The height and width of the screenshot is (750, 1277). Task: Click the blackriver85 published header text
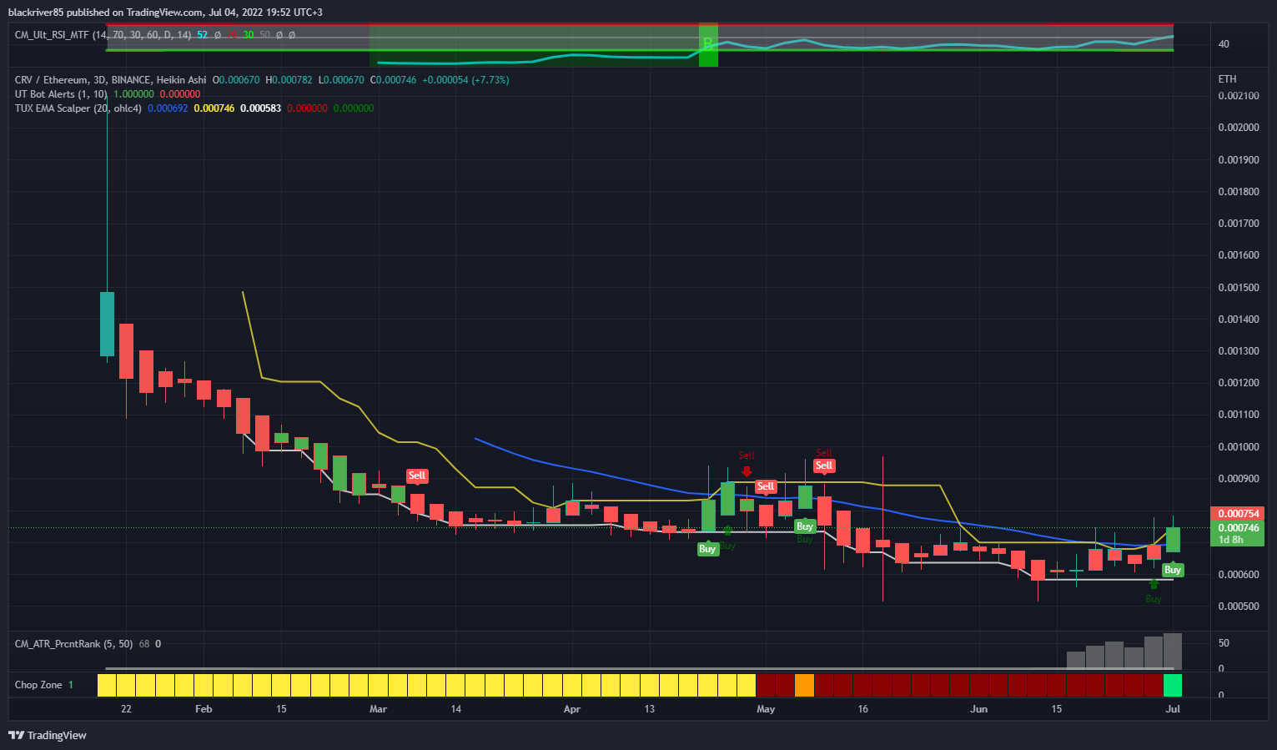(x=165, y=13)
